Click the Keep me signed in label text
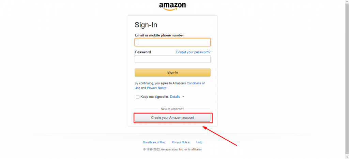Screen dimensions: 349x159 click(x=155, y=97)
